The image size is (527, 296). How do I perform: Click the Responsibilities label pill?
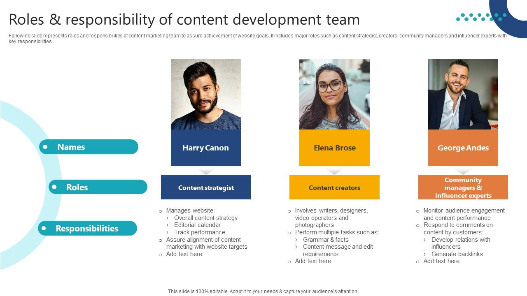[x=87, y=228]
